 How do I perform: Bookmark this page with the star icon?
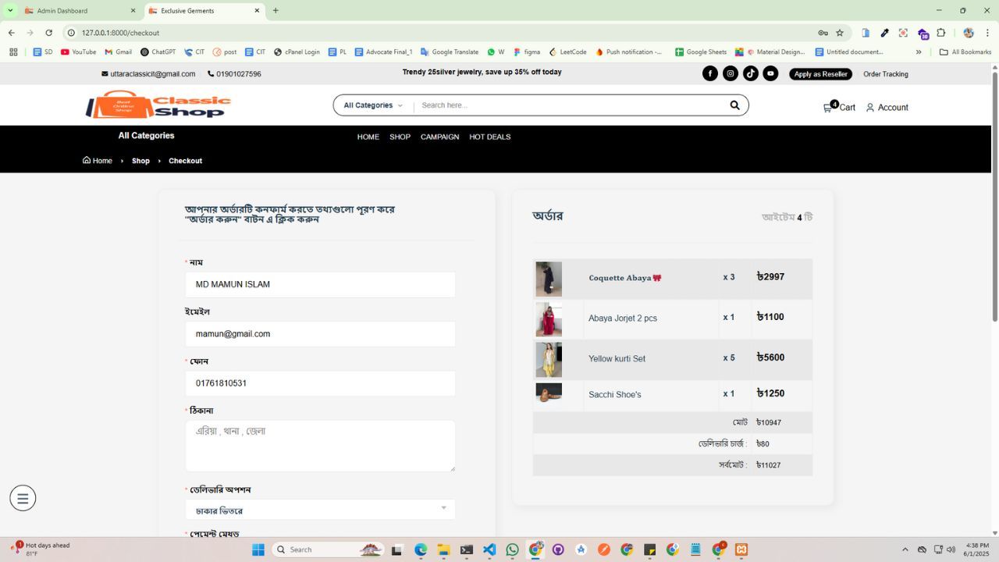pyautogui.click(x=840, y=33)
